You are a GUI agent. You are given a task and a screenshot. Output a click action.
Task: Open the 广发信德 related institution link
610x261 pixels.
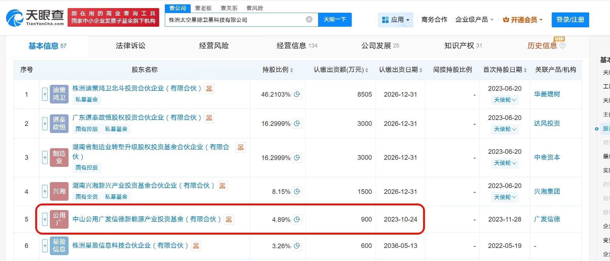tap(547, 219)
